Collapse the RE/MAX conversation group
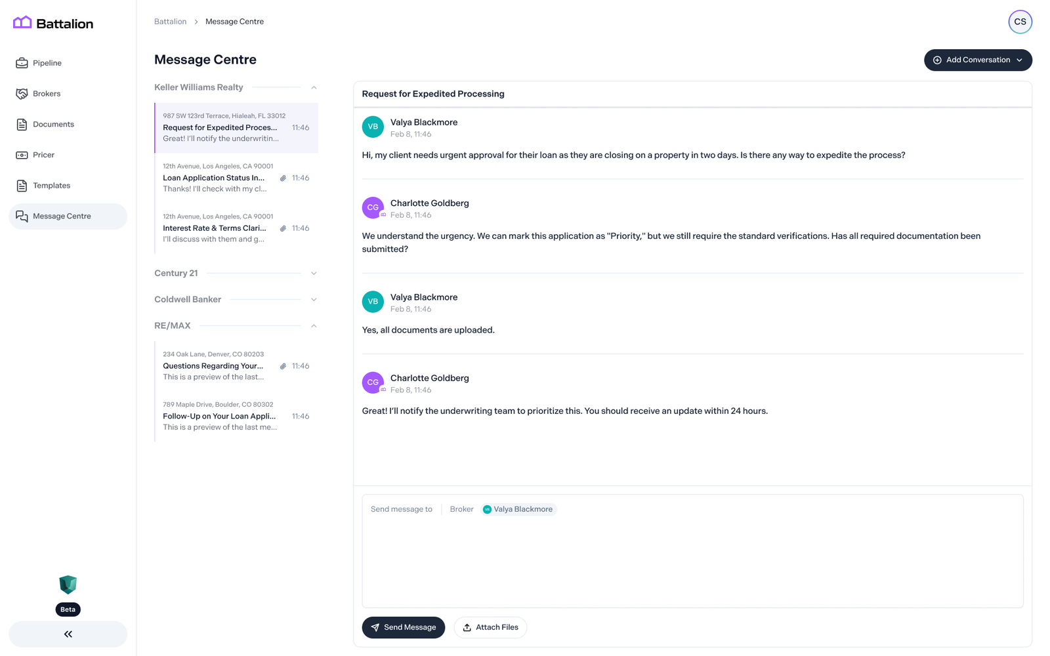This screenshot has width=1050, height=656. pyautogui.click(x=314, y=326)
